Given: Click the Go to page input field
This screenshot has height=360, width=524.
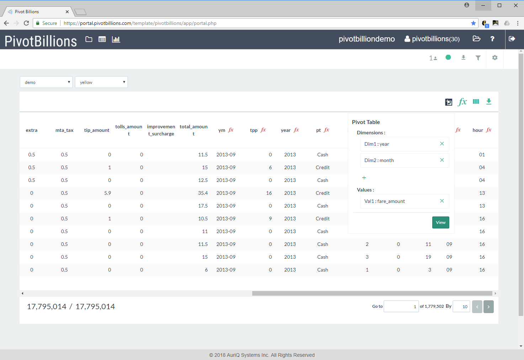Looking at the screenshot, I should 401,306.
